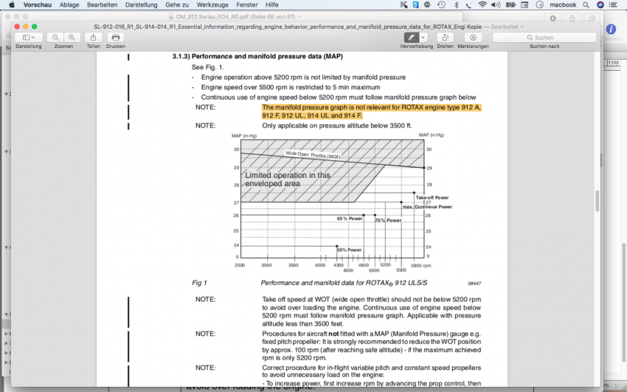Click the battery status icon
The height and width of the screenshot is (392, 627).
pos(510,5)
